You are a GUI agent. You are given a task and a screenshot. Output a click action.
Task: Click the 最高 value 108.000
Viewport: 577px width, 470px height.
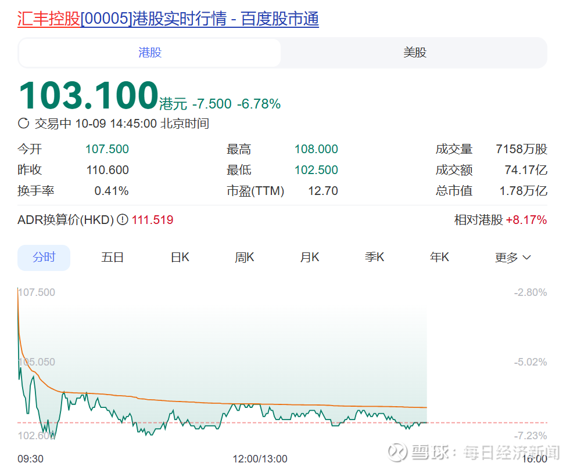click(316, 149)
